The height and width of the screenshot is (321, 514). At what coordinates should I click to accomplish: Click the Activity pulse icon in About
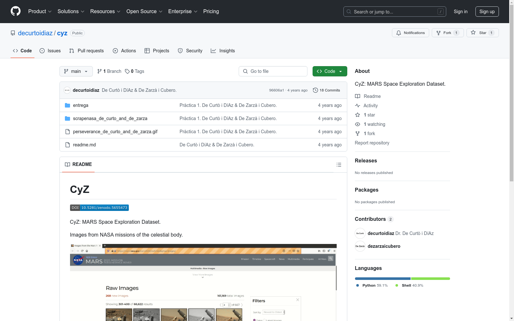[x=358, y=106]
